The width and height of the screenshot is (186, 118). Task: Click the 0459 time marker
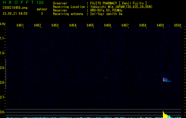pyautogui.click(x=160, y=25)
